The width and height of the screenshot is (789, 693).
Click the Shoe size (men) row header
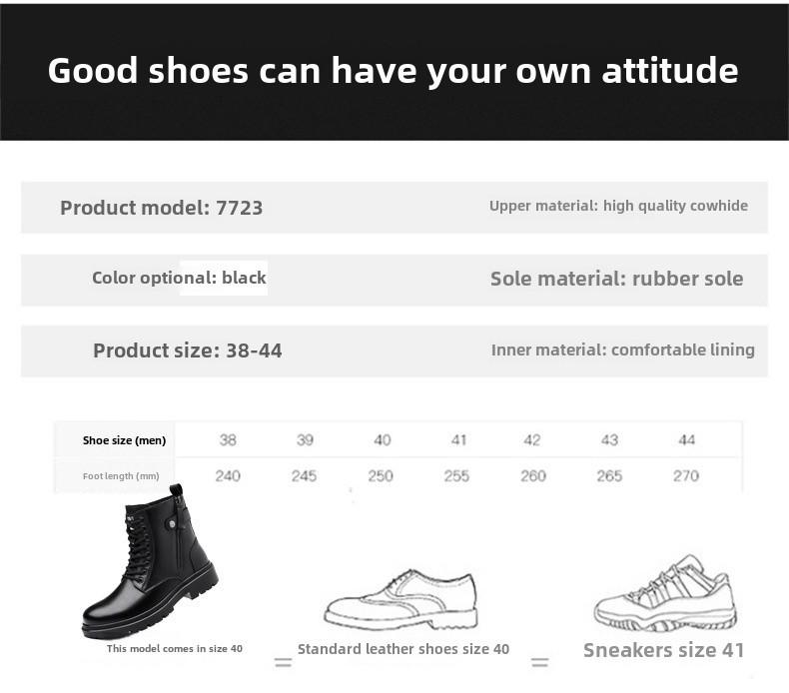pos(124,440)
